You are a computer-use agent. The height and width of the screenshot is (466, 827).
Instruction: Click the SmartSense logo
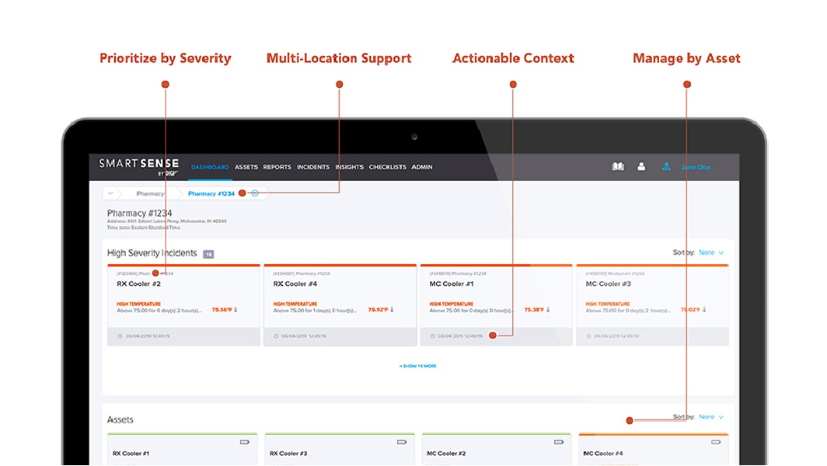coord(139,165)
